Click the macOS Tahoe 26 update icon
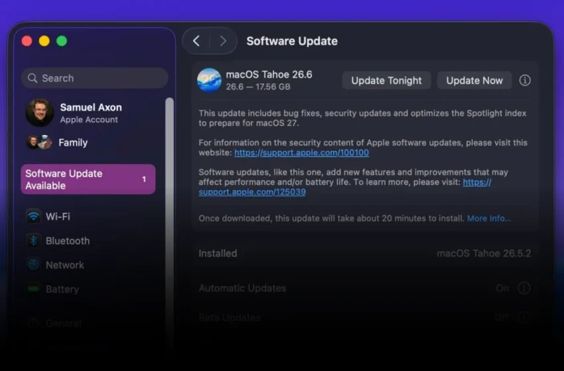Screen dimensions: 564x371 209,80
